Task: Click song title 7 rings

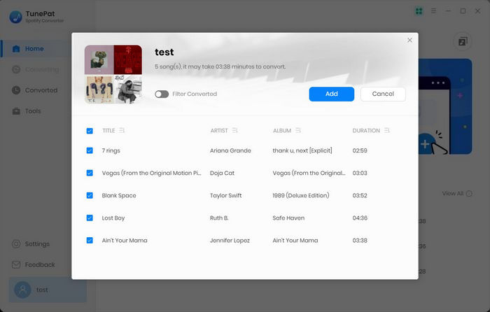Action: pos(111,150)
